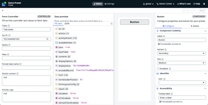Click the Forced view name input
Screen dimensions: 208x105
(26, 68)
